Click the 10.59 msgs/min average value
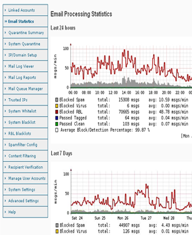192x235 pixels. [x=173, y=100]
